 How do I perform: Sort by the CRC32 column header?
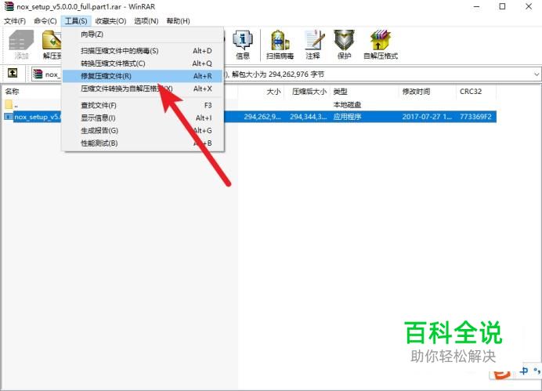(x=471, y=92)
